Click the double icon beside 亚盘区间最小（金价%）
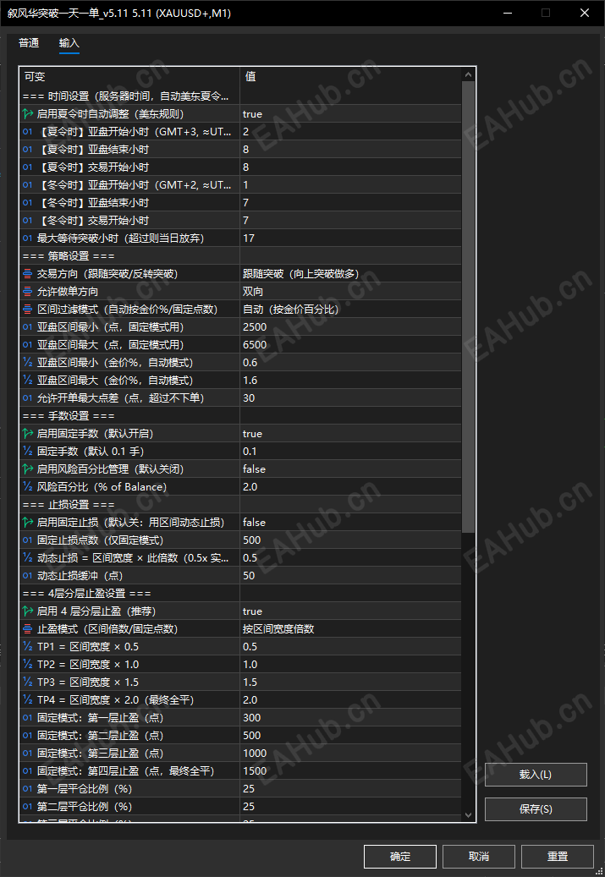Image resolution: width=605 pixels, height=877 pixels. pyautogui.click(x=27, y=363)
